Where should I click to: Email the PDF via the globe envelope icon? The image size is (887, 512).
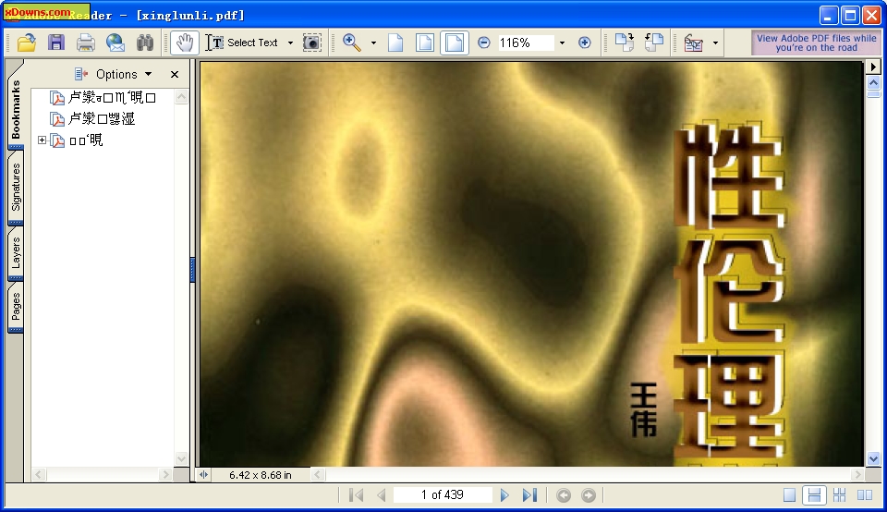pos(115,43)
